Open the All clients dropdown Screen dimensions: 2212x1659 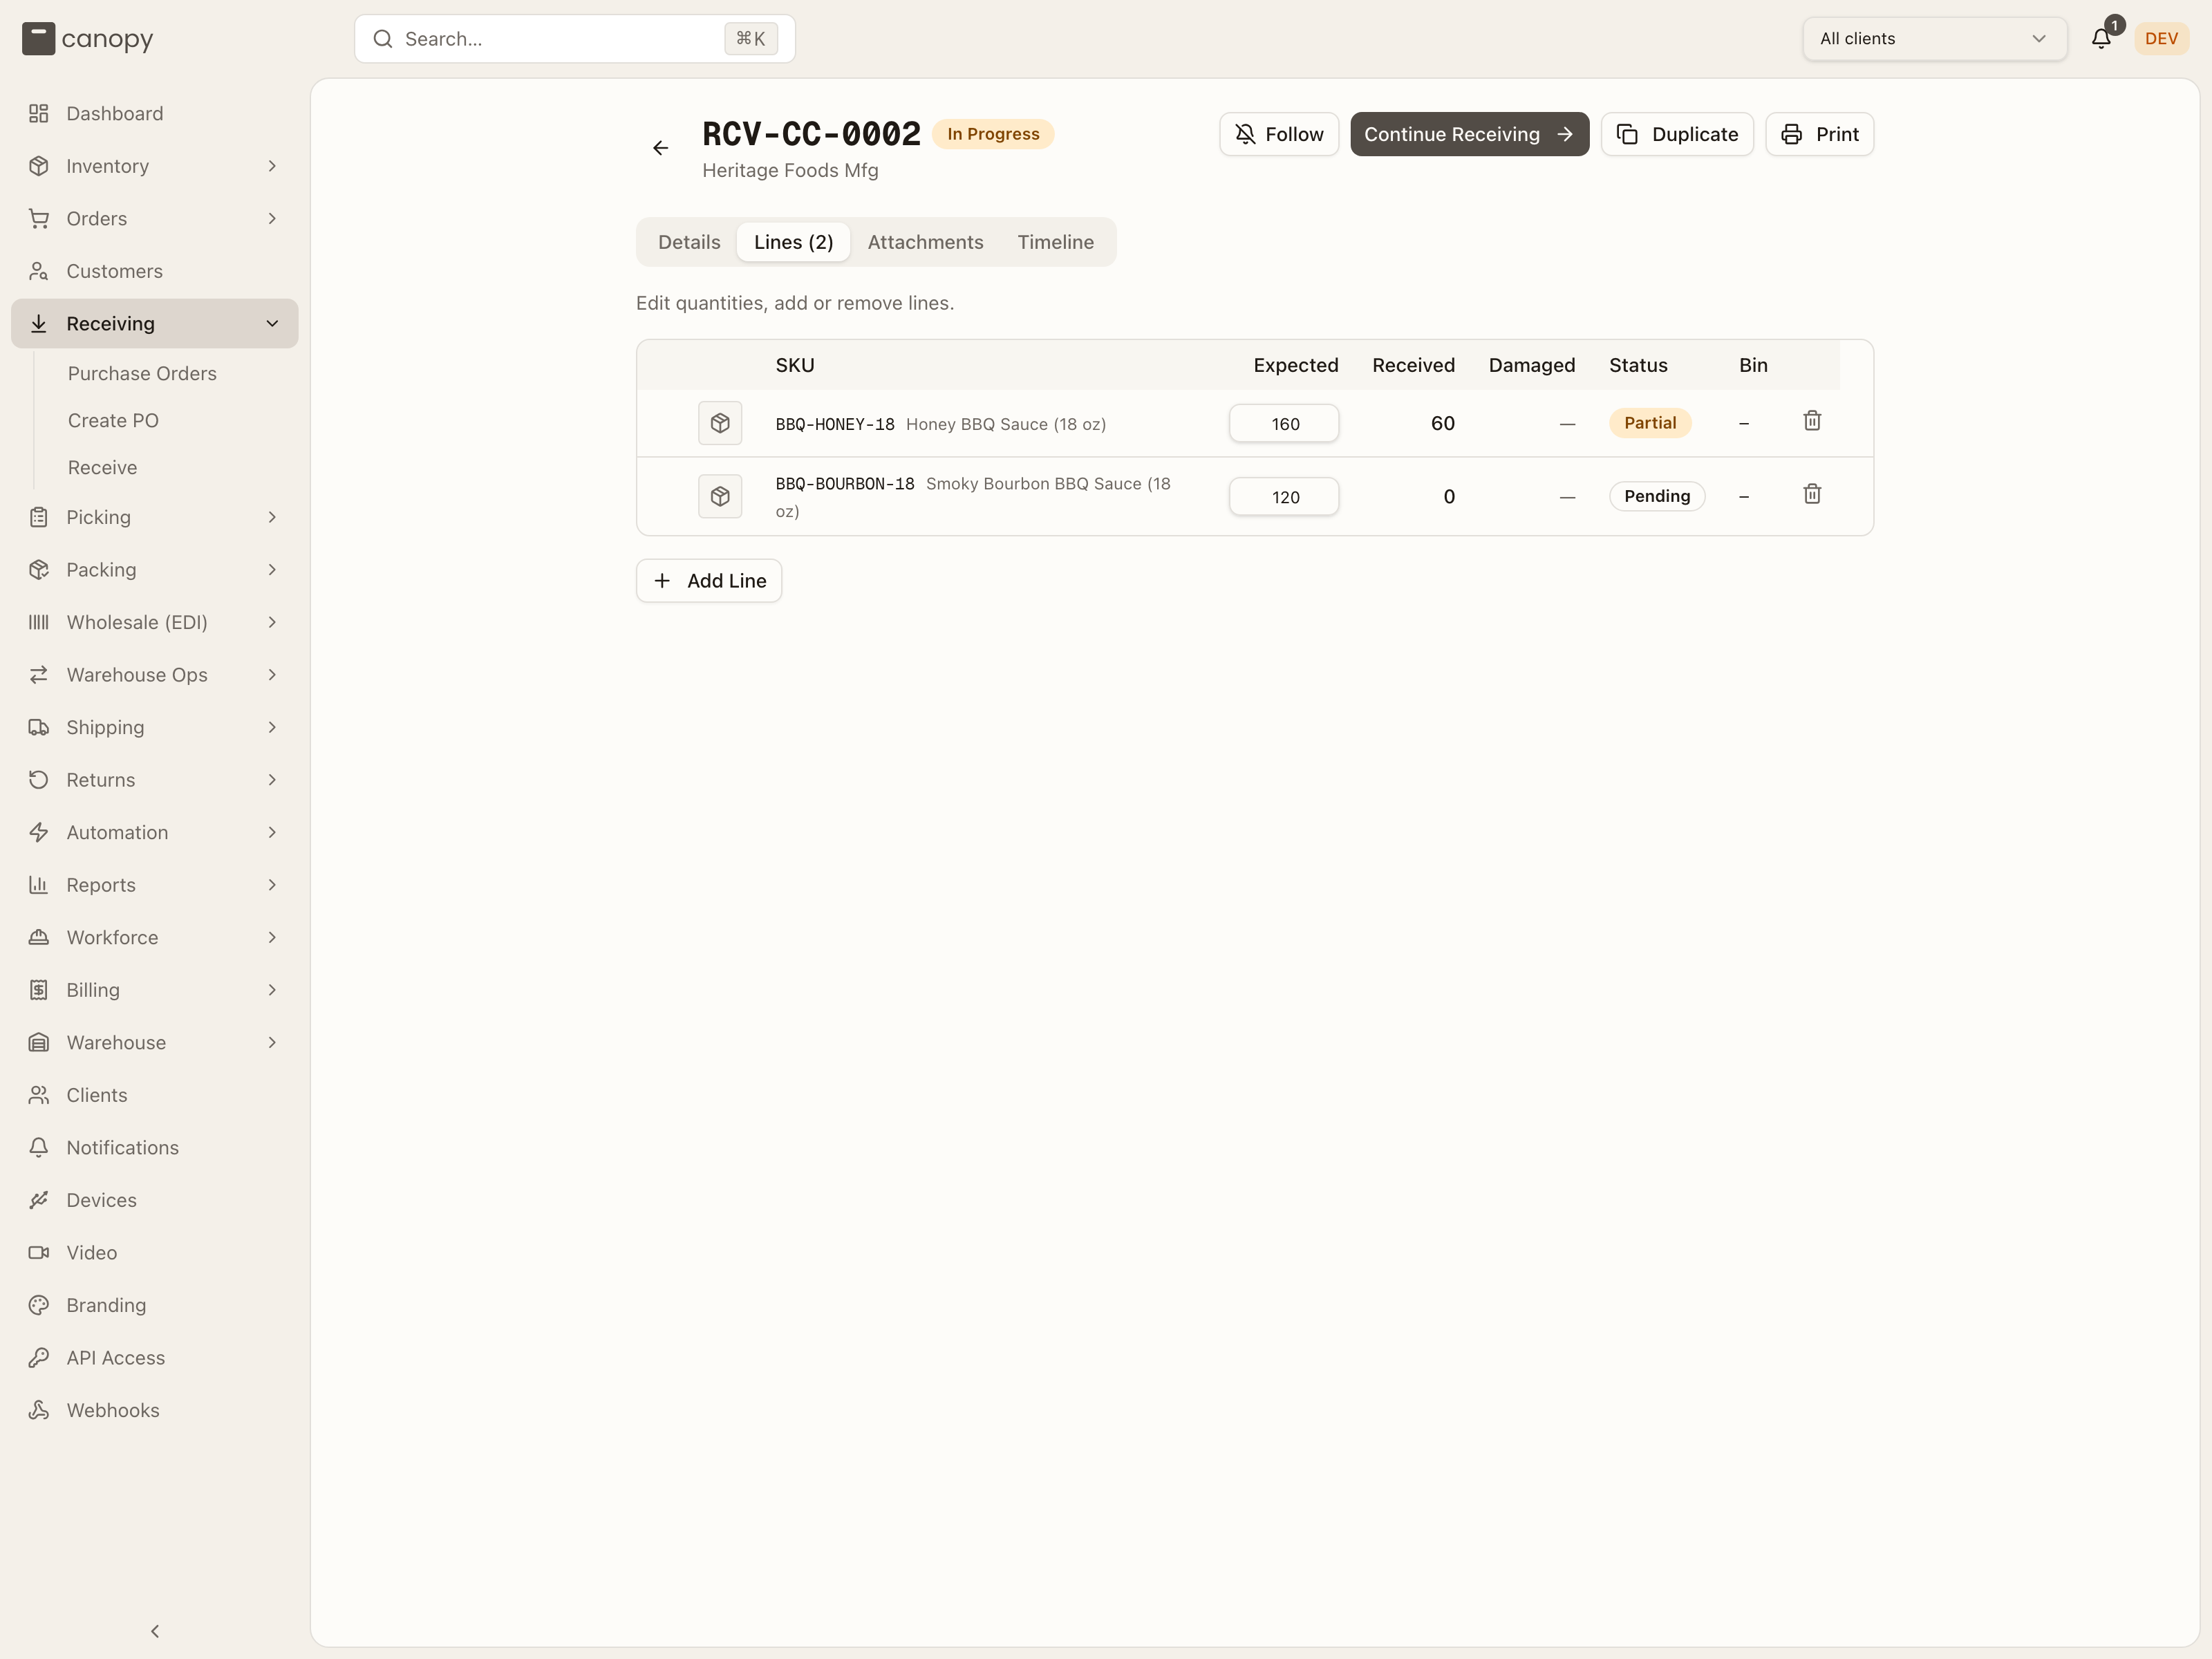coord(1934,39)
